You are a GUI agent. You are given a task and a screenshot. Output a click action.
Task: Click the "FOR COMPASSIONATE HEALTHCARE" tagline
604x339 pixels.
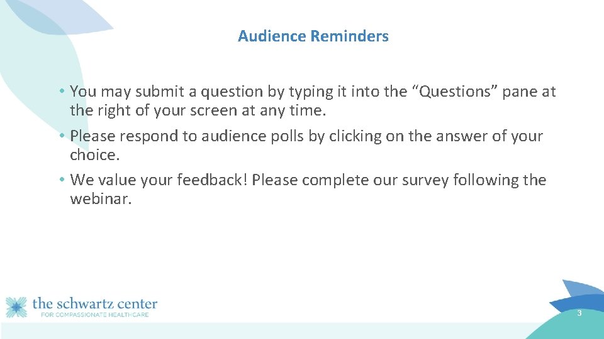(90, 315)
